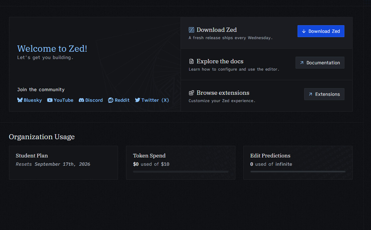Open the Extensions button
This screenshot has width=371, height=230.
[324, 94]
